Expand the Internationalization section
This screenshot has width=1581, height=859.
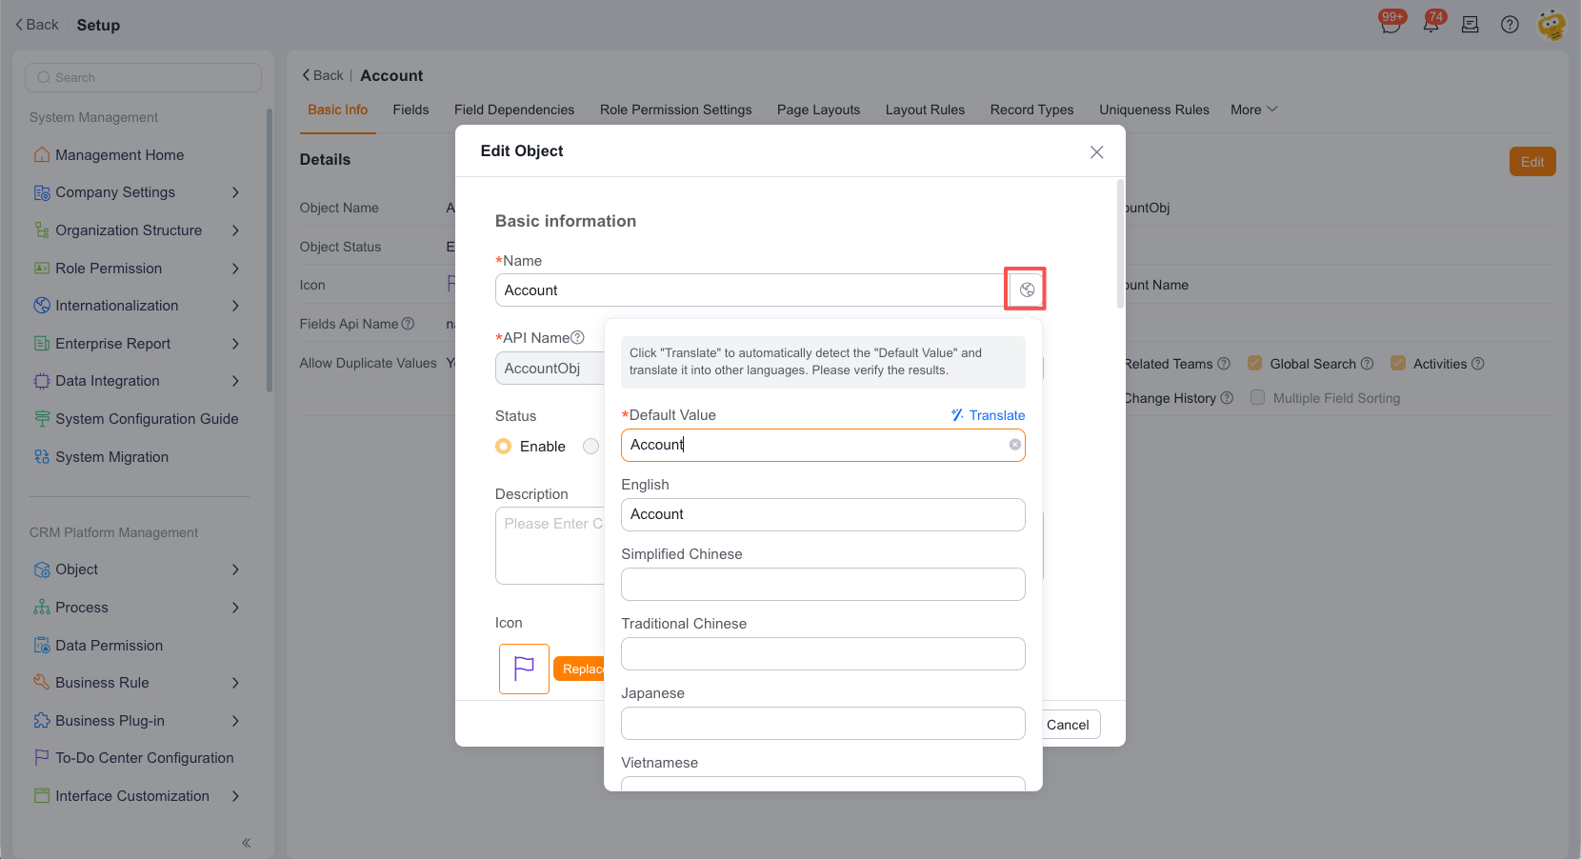(235, 306)
